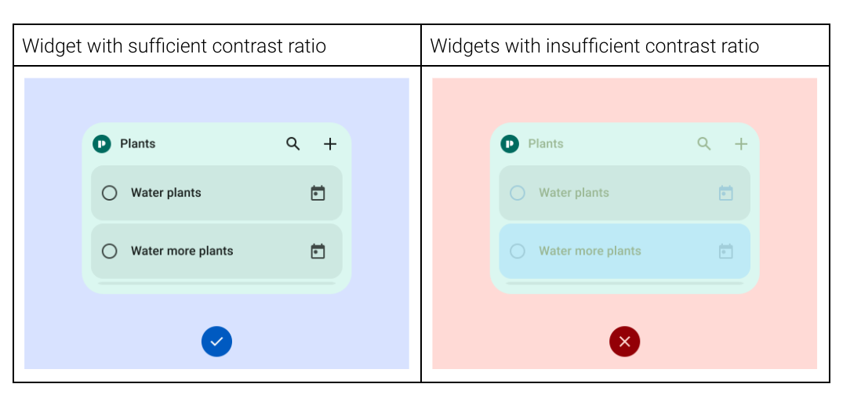The image size is (861, 402).
Task: Open calendar icon on dark "Water plants" row
Action: (x=318, y=193)
